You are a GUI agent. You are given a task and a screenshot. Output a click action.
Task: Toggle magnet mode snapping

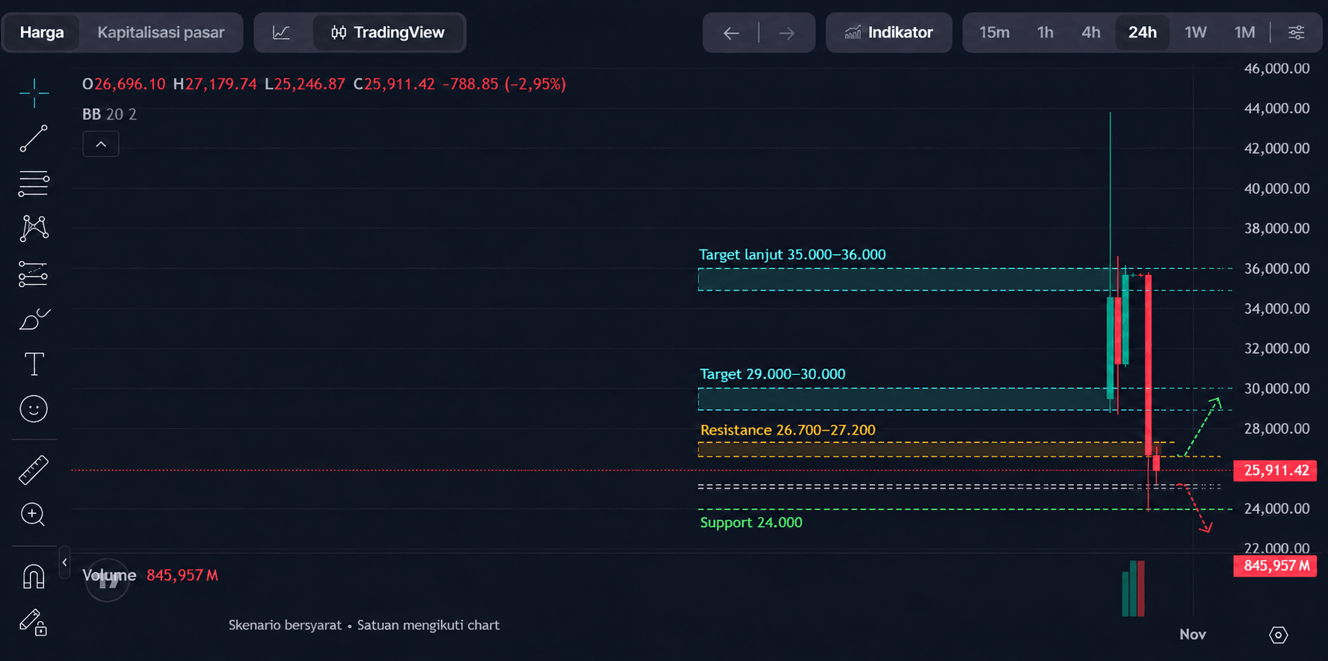point(34,577)
